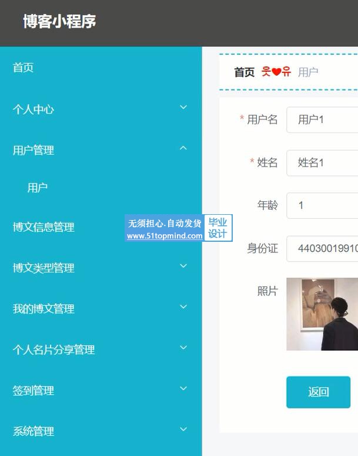Focus the 用户名 input field
Screen dimensions: 358x456
[x=322, y=120]
